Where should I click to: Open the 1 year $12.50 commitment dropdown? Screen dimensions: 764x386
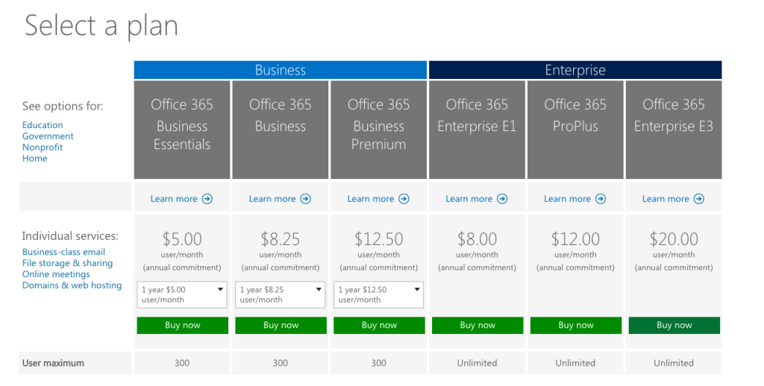point(378,294)
